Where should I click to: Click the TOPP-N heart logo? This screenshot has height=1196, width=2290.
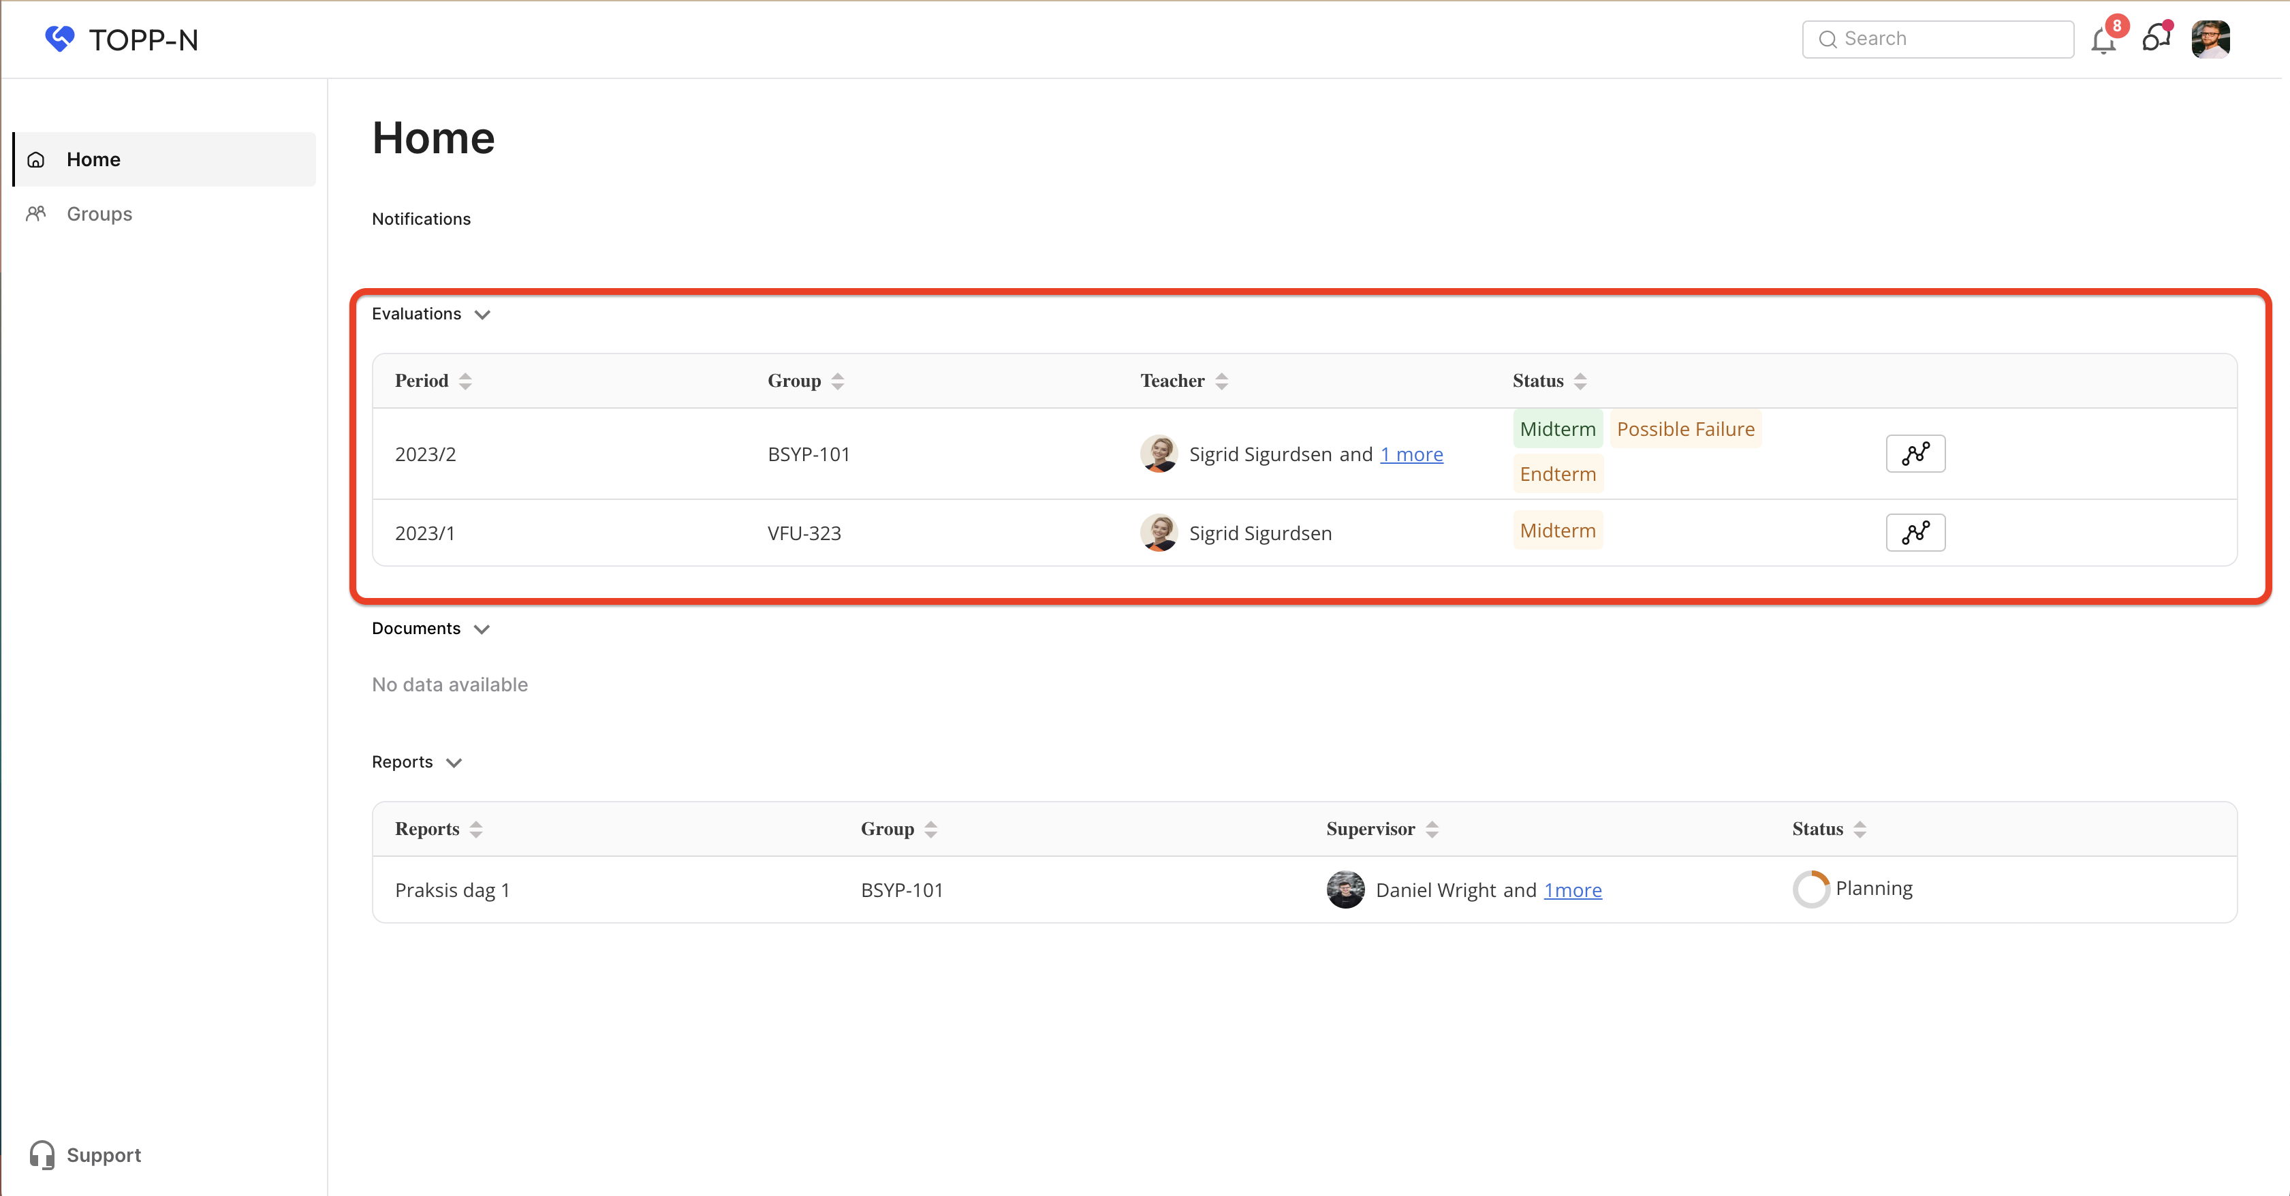[61, 39]
